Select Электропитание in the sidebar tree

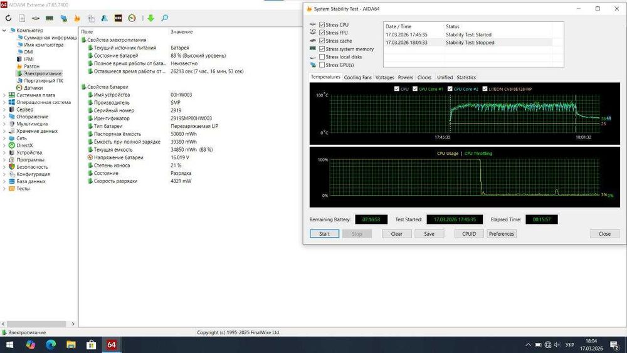[x=43, y=73]
